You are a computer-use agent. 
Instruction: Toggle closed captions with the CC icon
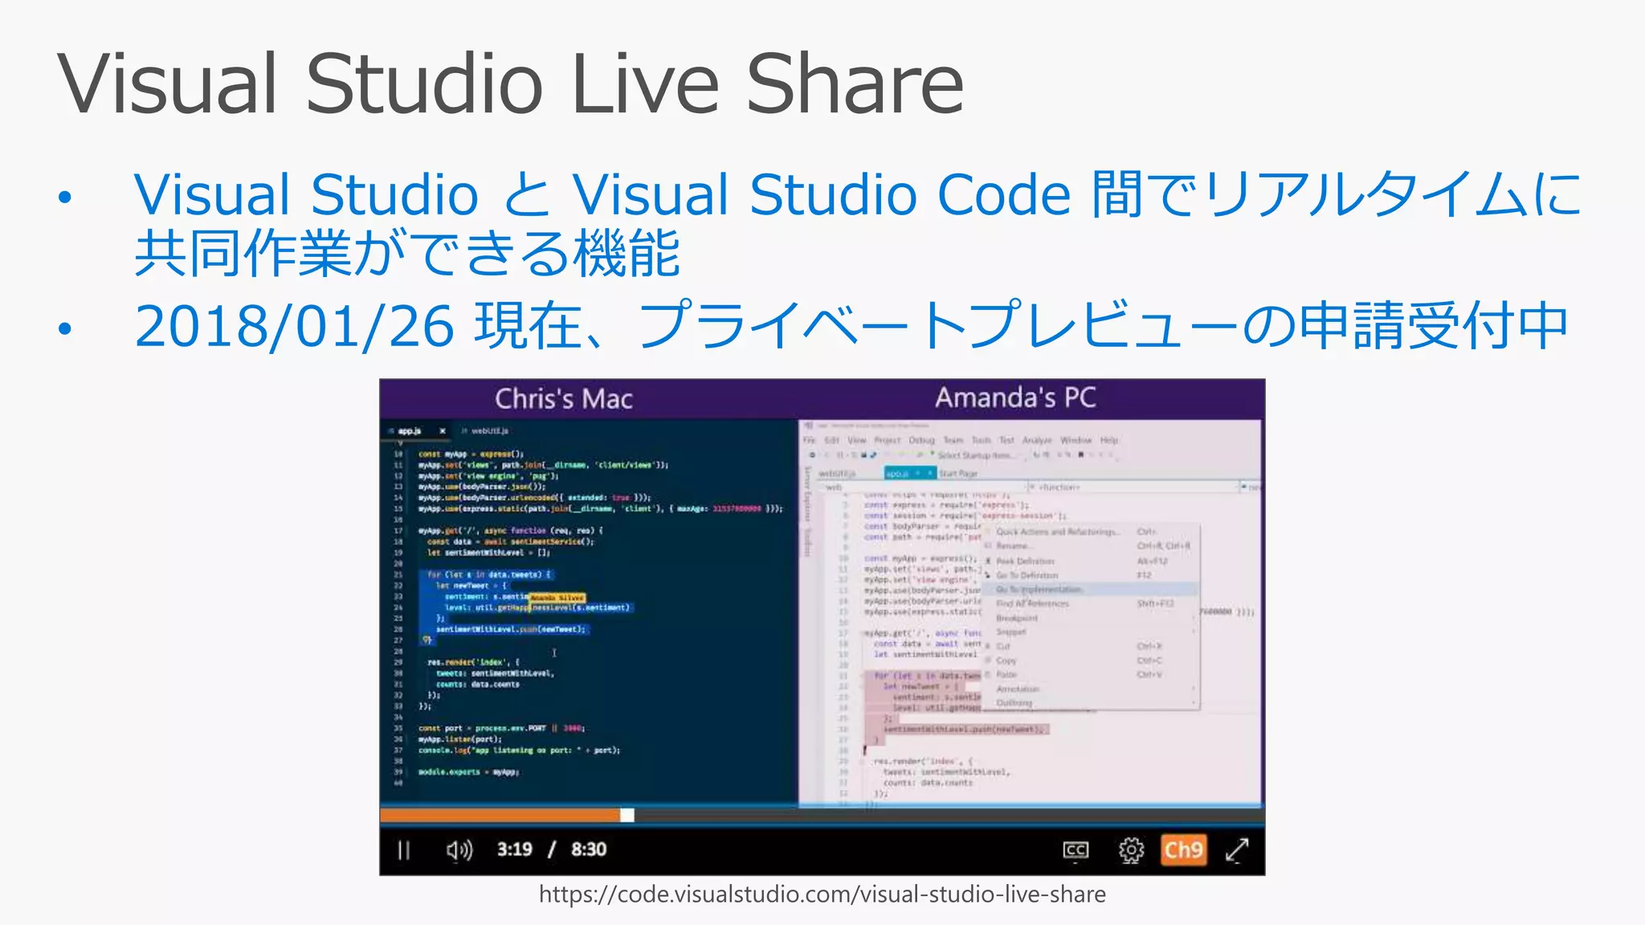coord(1076,850)
